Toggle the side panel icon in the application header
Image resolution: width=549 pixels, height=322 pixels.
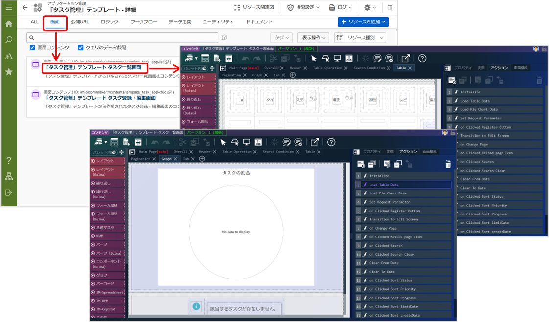click(389, 7)
